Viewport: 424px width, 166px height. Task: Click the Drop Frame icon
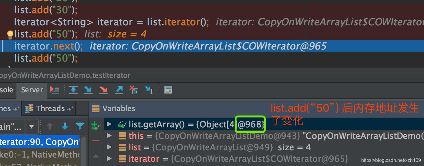(134, 90)
